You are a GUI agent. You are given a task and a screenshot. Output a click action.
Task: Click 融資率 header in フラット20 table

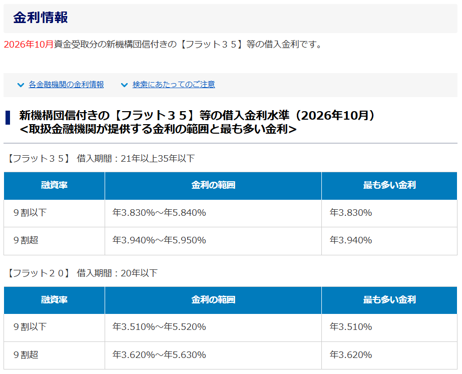[x=54, y=300]
